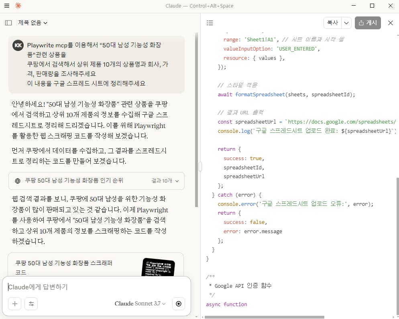399x319 pixels.
Task: Click the 'formatSpreadsheet' function name in code
Action: [260, 95]
